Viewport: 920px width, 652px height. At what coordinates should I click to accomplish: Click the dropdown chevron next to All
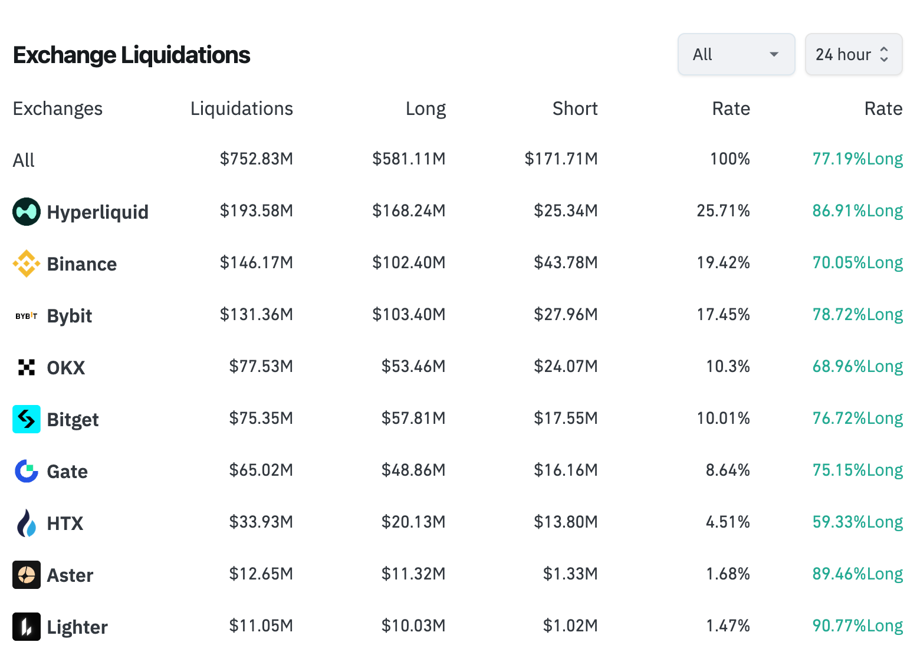pos(774,54)
